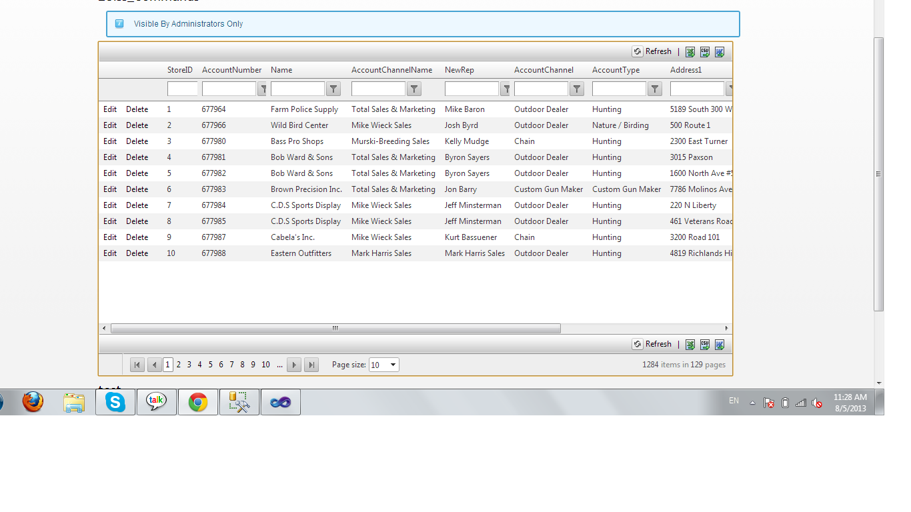Edit the Bass Pro Shops row
This screenshot has height=512, width=911.
coord(110,141)
